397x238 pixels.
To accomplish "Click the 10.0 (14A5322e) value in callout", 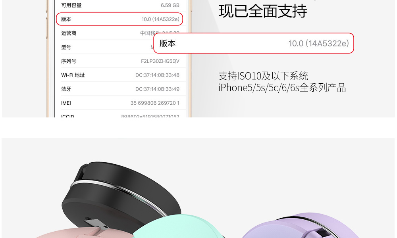I will tap(318, 44).
